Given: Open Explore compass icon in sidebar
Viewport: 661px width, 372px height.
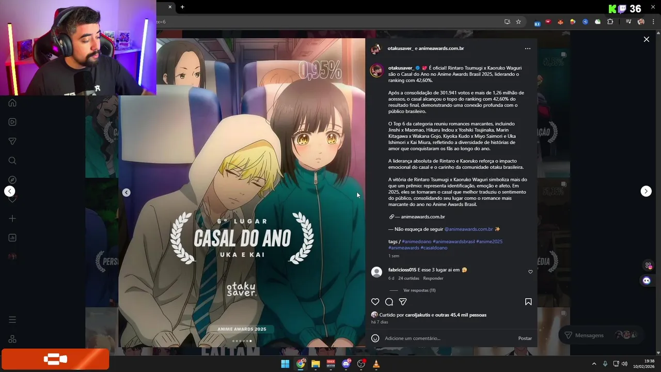Looking at the screenshot, I should pos(12,180).
